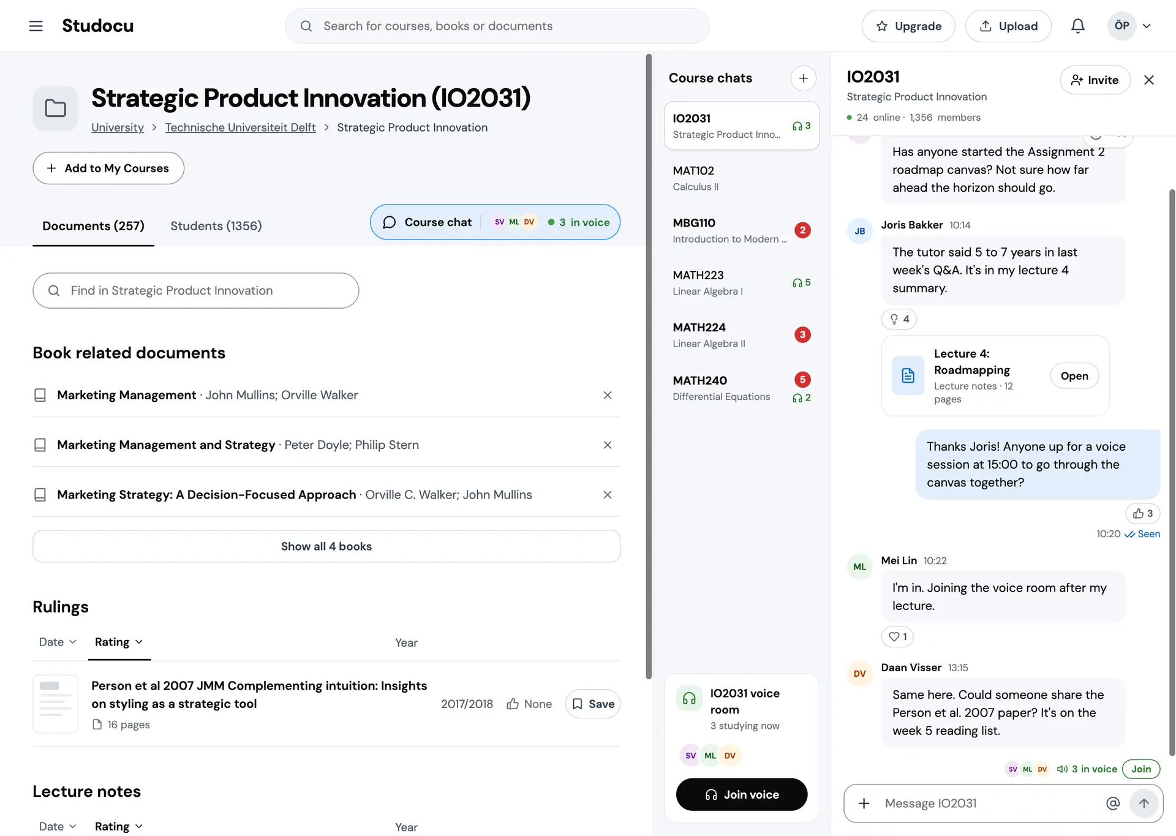1176x836 pixels.
Task: Expand the Rating sort under Lecture notes
Action: (x=119, y=826)
